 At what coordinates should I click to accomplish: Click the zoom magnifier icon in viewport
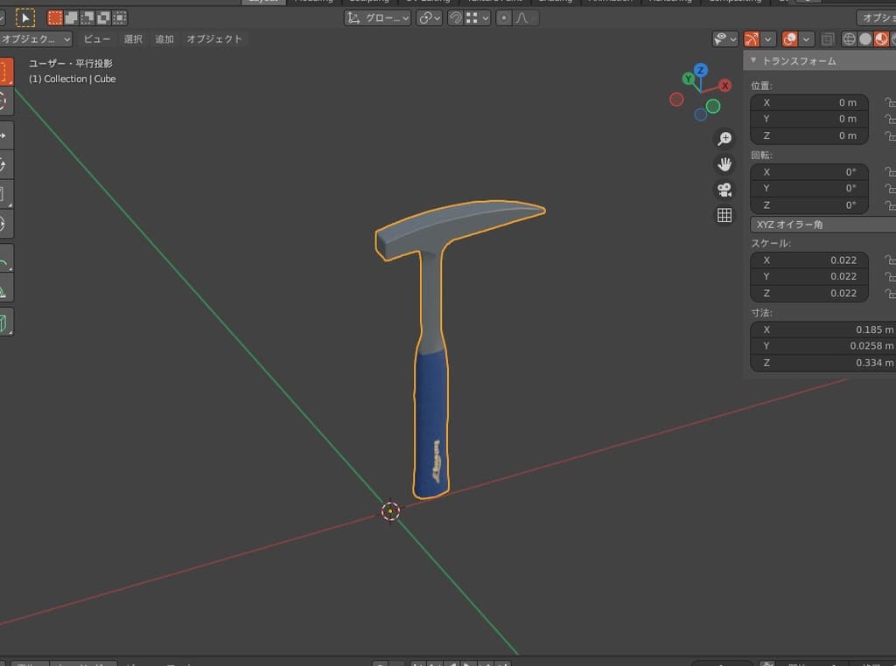point(724,139)
